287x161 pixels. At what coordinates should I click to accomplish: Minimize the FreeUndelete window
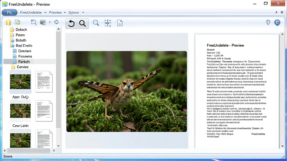[x=254, y=4]
